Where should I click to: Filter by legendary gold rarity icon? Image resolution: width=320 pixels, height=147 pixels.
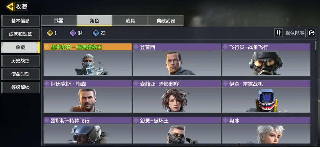[50, 33]
